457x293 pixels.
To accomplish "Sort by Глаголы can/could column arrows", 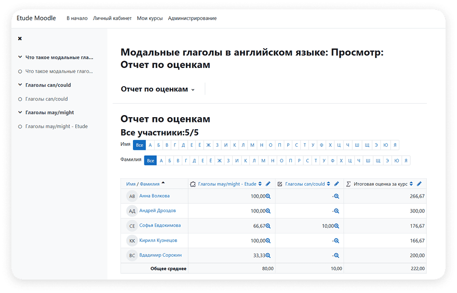I will point(329,184).
